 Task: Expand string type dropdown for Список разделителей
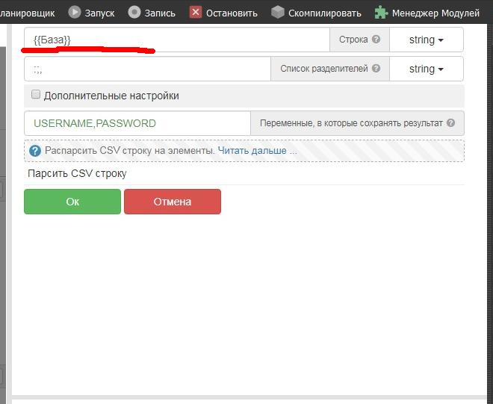point(426,69)
